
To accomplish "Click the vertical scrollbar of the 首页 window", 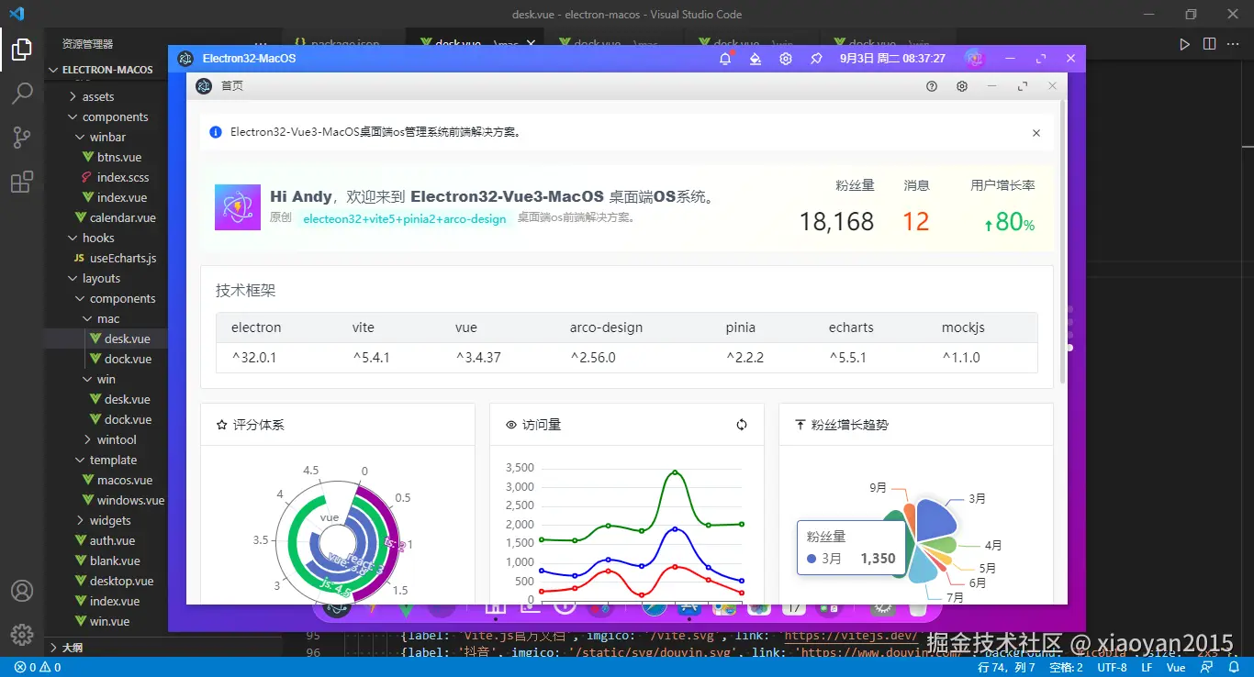I will pos(1063,243).
